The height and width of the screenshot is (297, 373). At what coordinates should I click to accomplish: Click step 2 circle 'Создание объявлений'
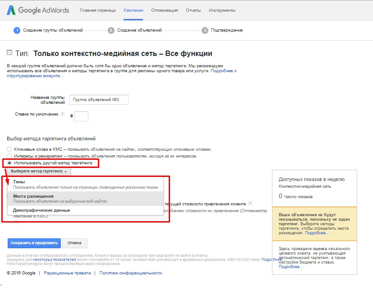[x=111, y=30]
